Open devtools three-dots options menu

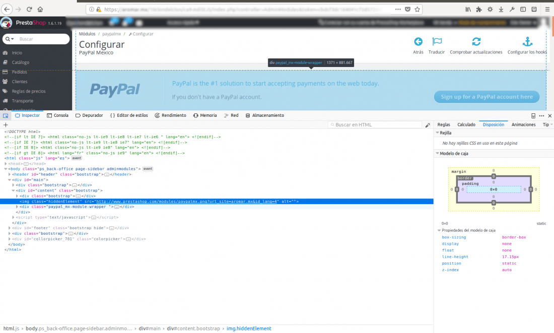541,115
